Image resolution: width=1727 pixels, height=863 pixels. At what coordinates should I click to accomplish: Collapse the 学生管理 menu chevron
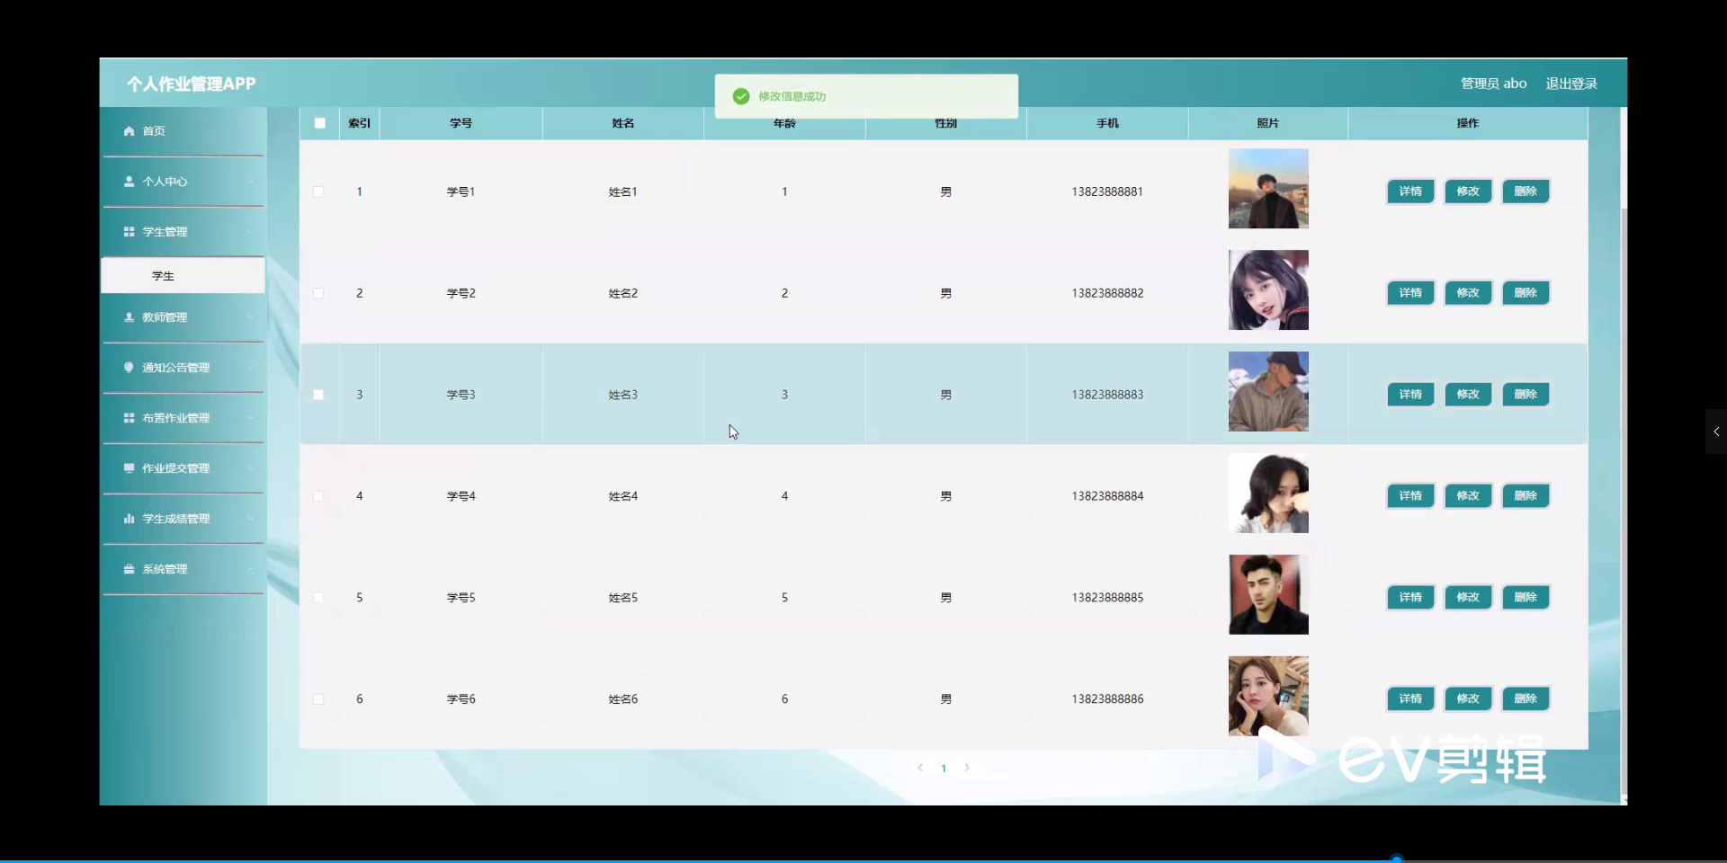(250, 232)
